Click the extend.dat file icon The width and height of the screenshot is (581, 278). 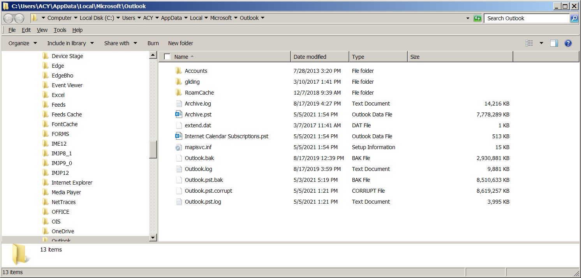pyautogui.click(x=179, y=125)
